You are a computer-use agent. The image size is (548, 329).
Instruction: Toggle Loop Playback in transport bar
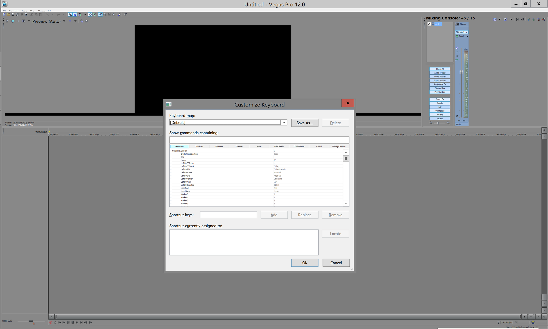point(55,322)
